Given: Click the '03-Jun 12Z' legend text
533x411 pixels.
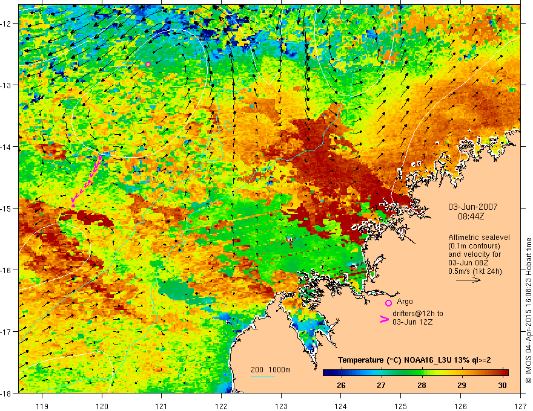Looking at the screenshot, I should 412,322.
